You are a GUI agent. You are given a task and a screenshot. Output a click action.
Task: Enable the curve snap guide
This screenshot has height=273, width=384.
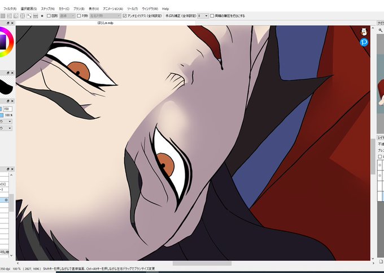click(29, 16)
